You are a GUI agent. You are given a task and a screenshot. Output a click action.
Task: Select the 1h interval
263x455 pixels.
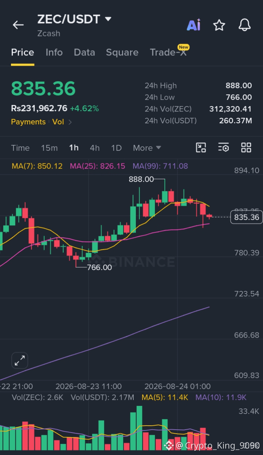pyautogui.click(x=74, y=148)
